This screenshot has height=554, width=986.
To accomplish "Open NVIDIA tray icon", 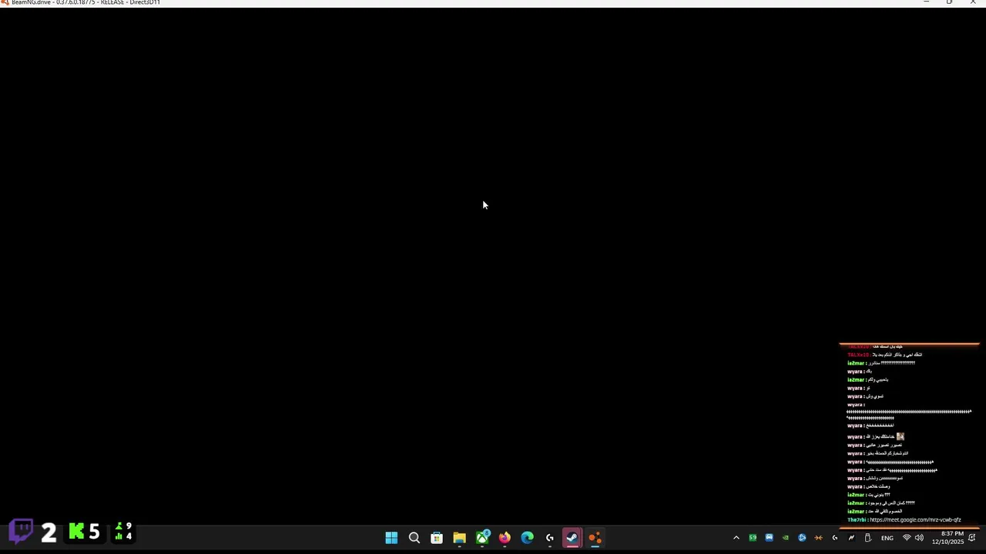I will pyautogui.click(x=785, y=538).
